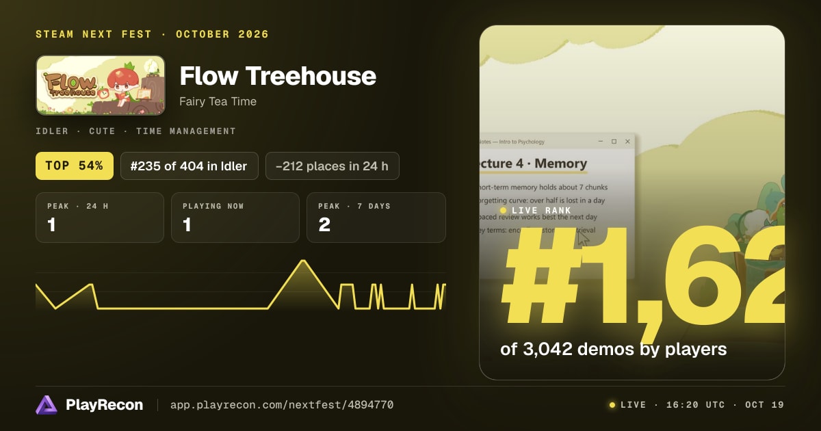
Task: Click the #235 of 404 in Idler chip
Action: (190, 166)
